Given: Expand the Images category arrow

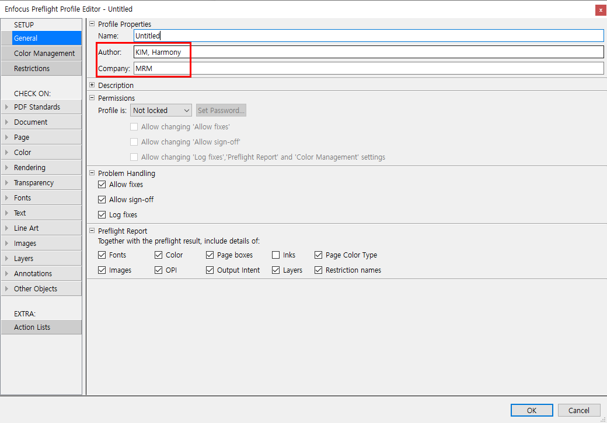Looking at the screenshot, I should click(x=6, y=244).
